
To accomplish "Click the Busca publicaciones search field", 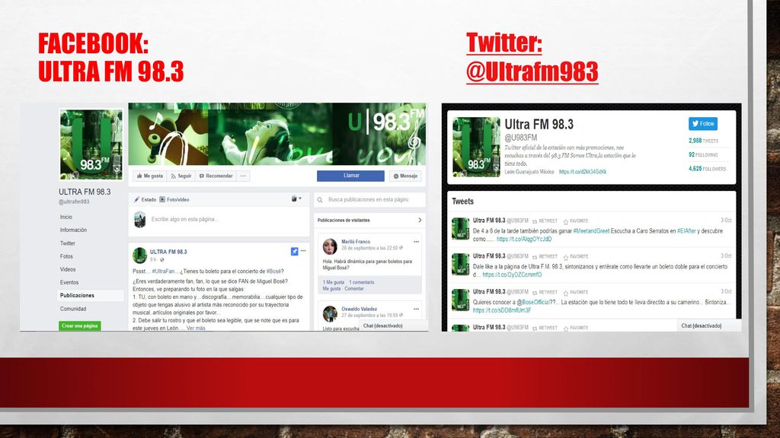I will point(368,200).
